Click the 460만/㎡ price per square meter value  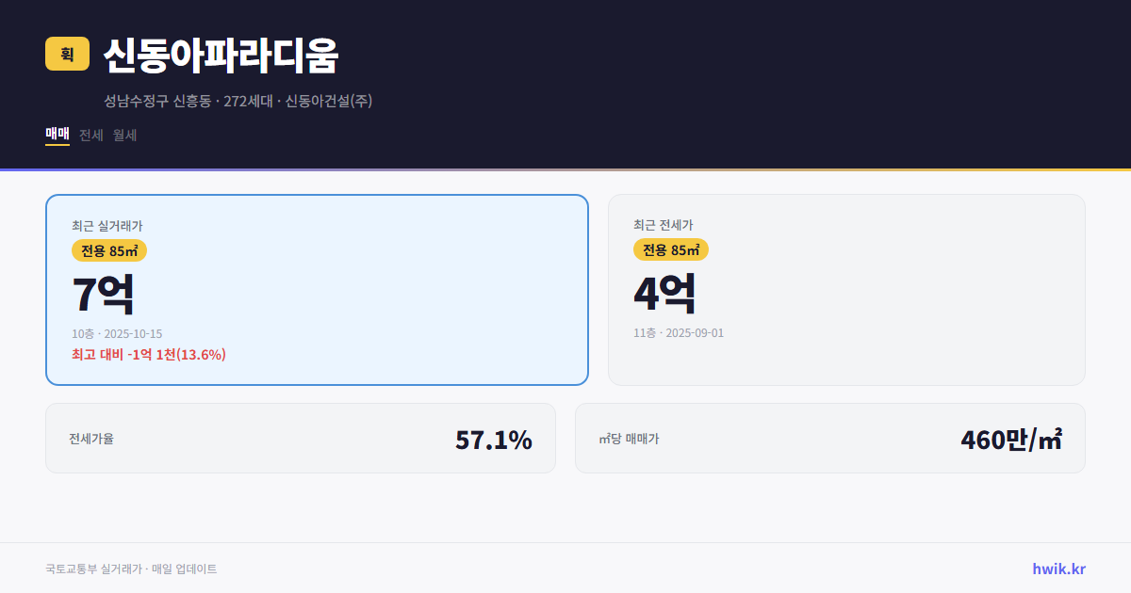tap(1009, 439)
